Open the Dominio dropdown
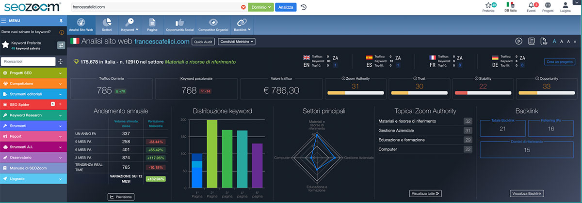Screen dimensions: 582x203 pos(260,7)
